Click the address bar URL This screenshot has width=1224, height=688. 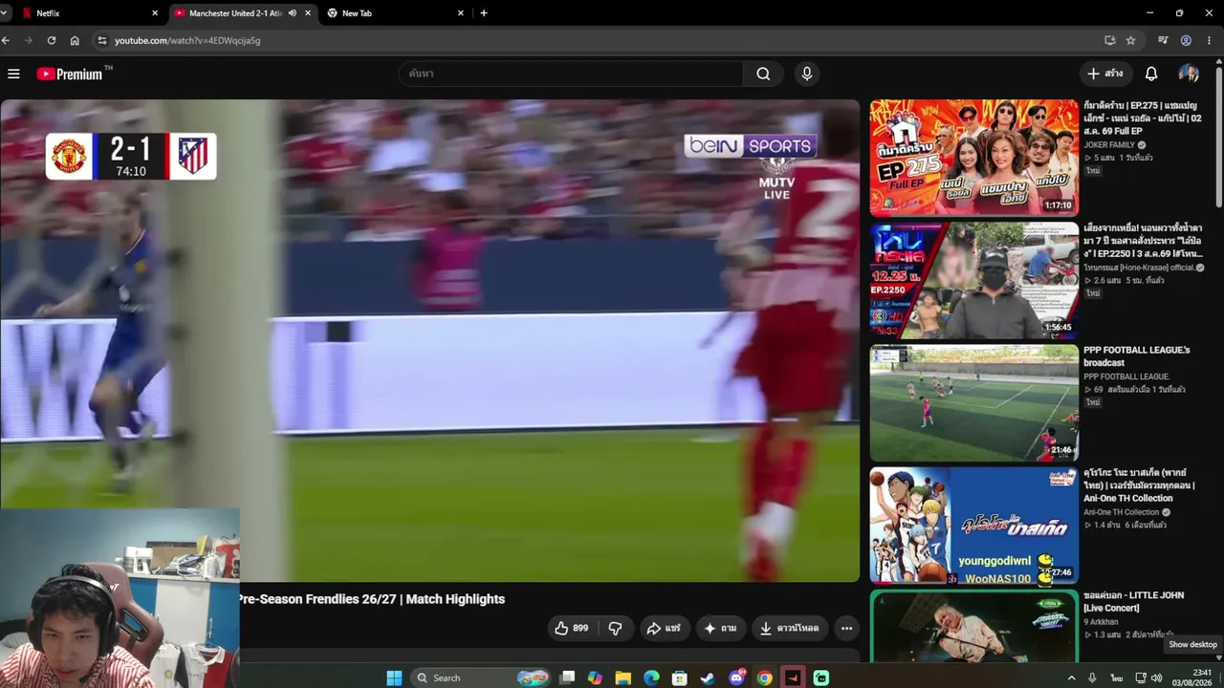pos(187,40)
